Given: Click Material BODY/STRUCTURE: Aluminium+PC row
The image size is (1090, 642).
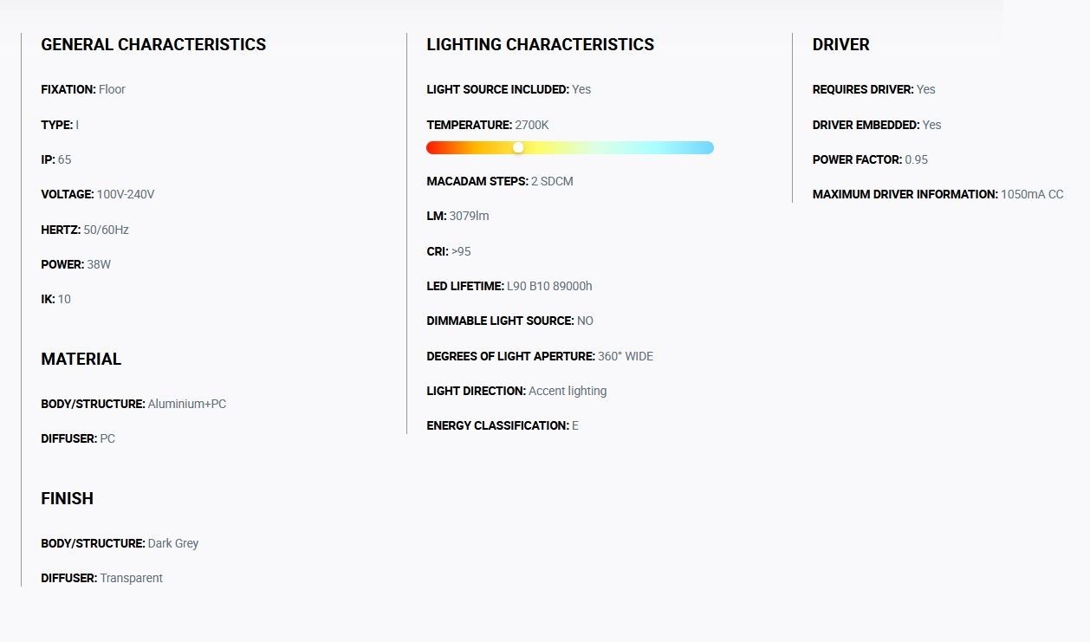Looking at the screenshot, I should 133,404.
